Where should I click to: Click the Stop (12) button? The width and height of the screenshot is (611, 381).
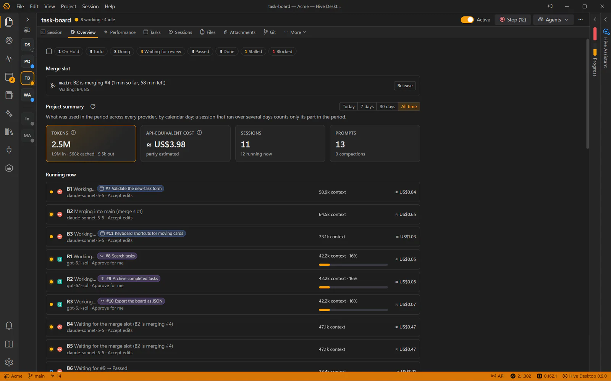(513, 20)
